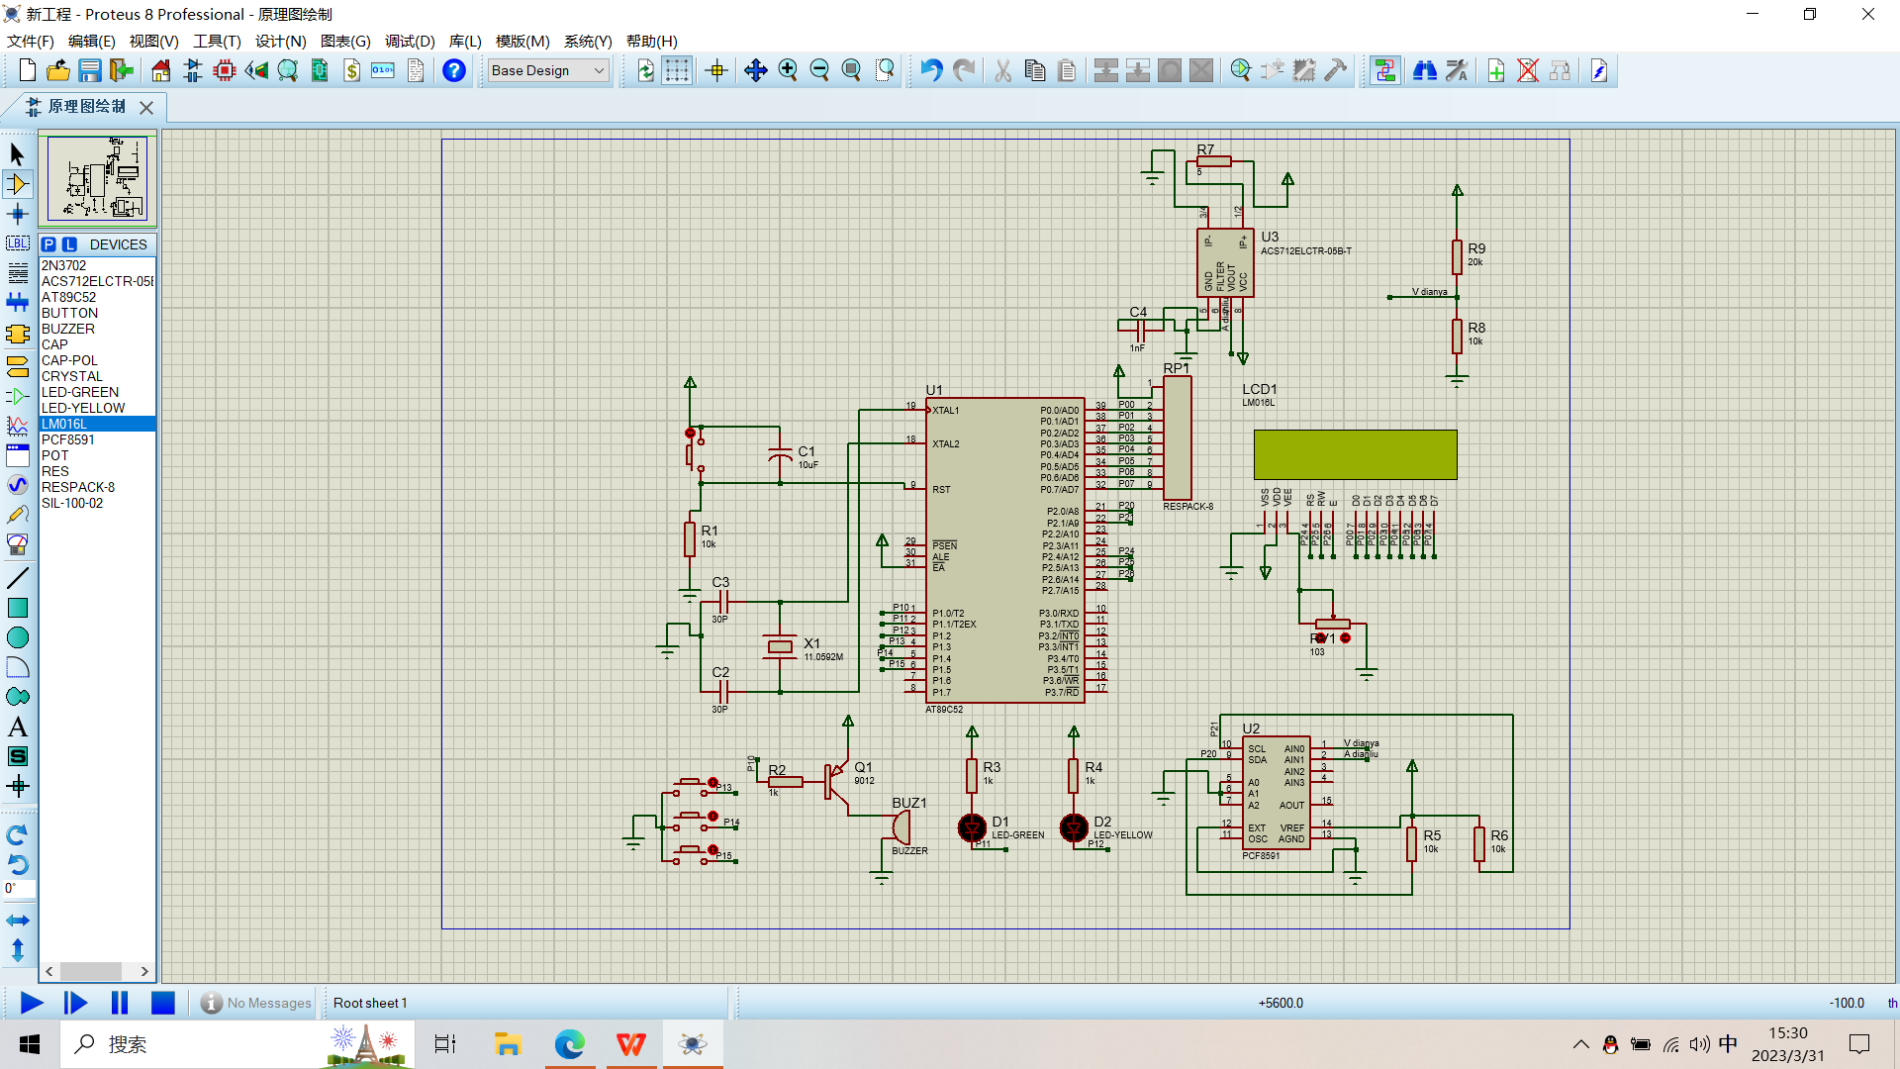Click the rotation angle input field
The height and width of the screenshot is (1069, 1900).
coord(20,888)
